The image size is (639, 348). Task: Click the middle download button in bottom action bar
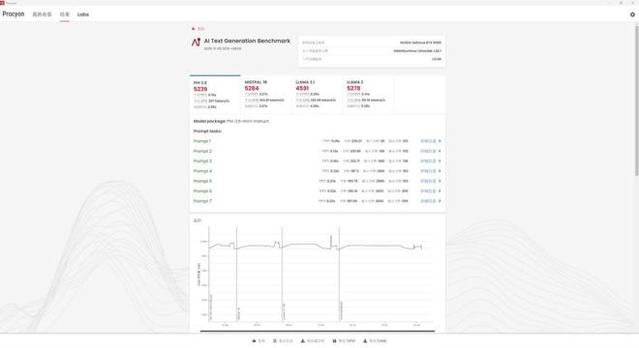point(313,340)
